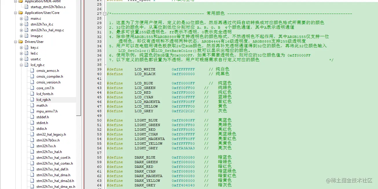Collapse the comment fold at line 27
378x189 pixels.
click(x=104, y=14)
